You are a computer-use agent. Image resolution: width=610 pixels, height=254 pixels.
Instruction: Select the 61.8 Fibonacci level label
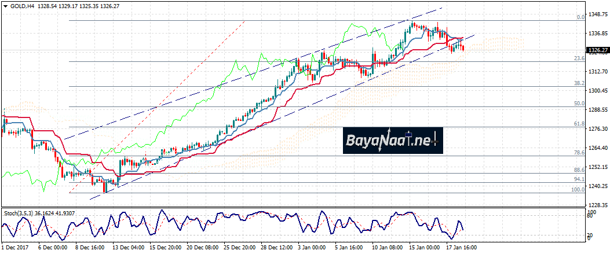point(578,124)
